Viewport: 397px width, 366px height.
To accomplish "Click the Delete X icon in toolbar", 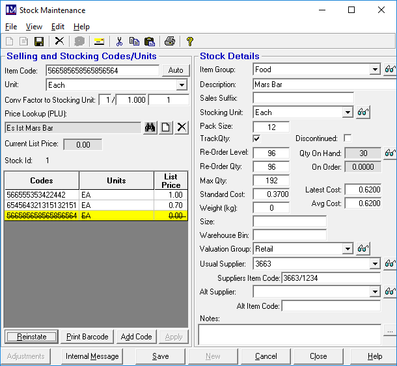I will pyautogui.click(x=59, y=42).
